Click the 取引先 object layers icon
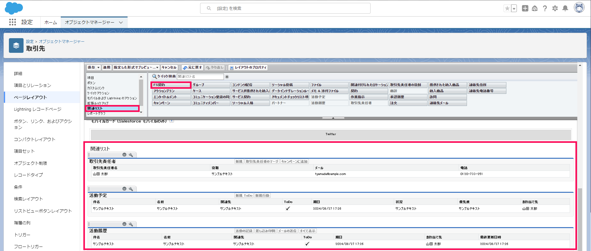 (x=16, y=45)
